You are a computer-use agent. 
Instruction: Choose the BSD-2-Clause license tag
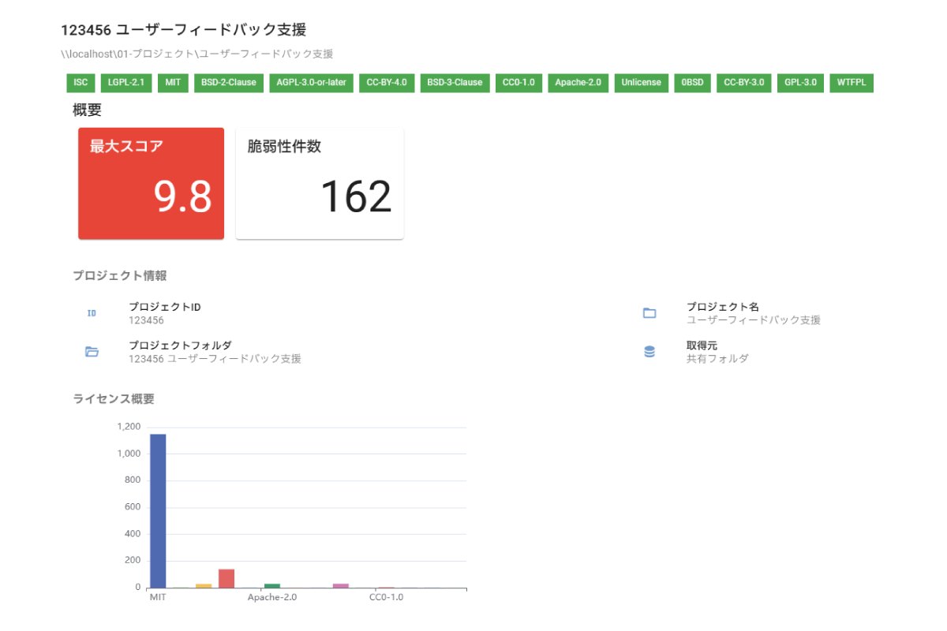click(229, 83)
